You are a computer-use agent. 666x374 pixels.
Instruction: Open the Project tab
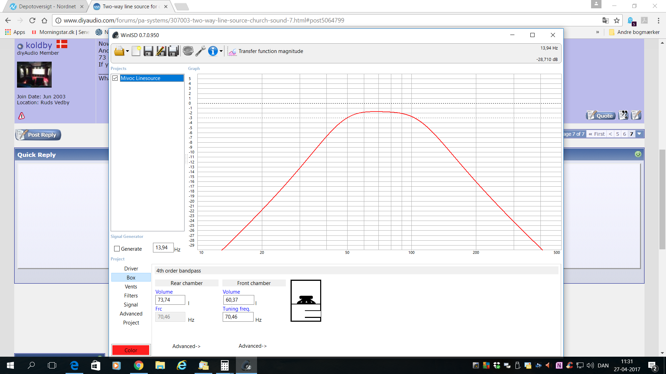coord(131,323)
